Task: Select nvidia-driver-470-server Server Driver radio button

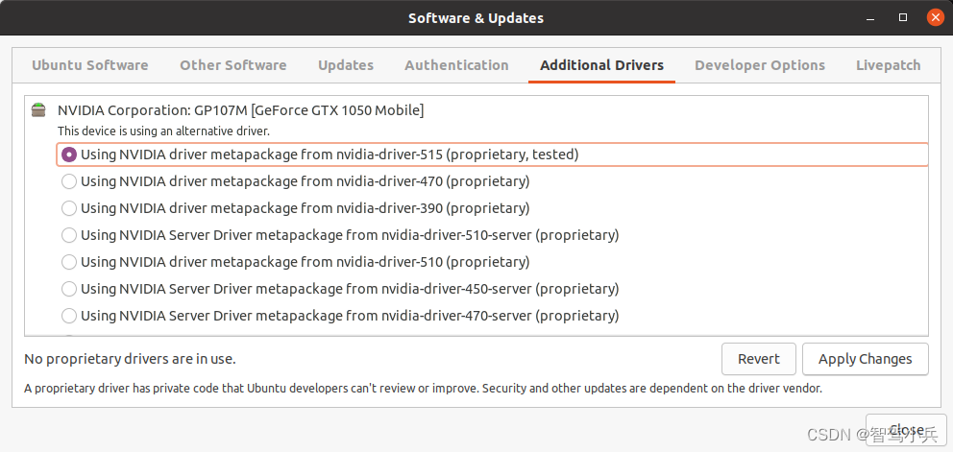Action: coord(69,316)
